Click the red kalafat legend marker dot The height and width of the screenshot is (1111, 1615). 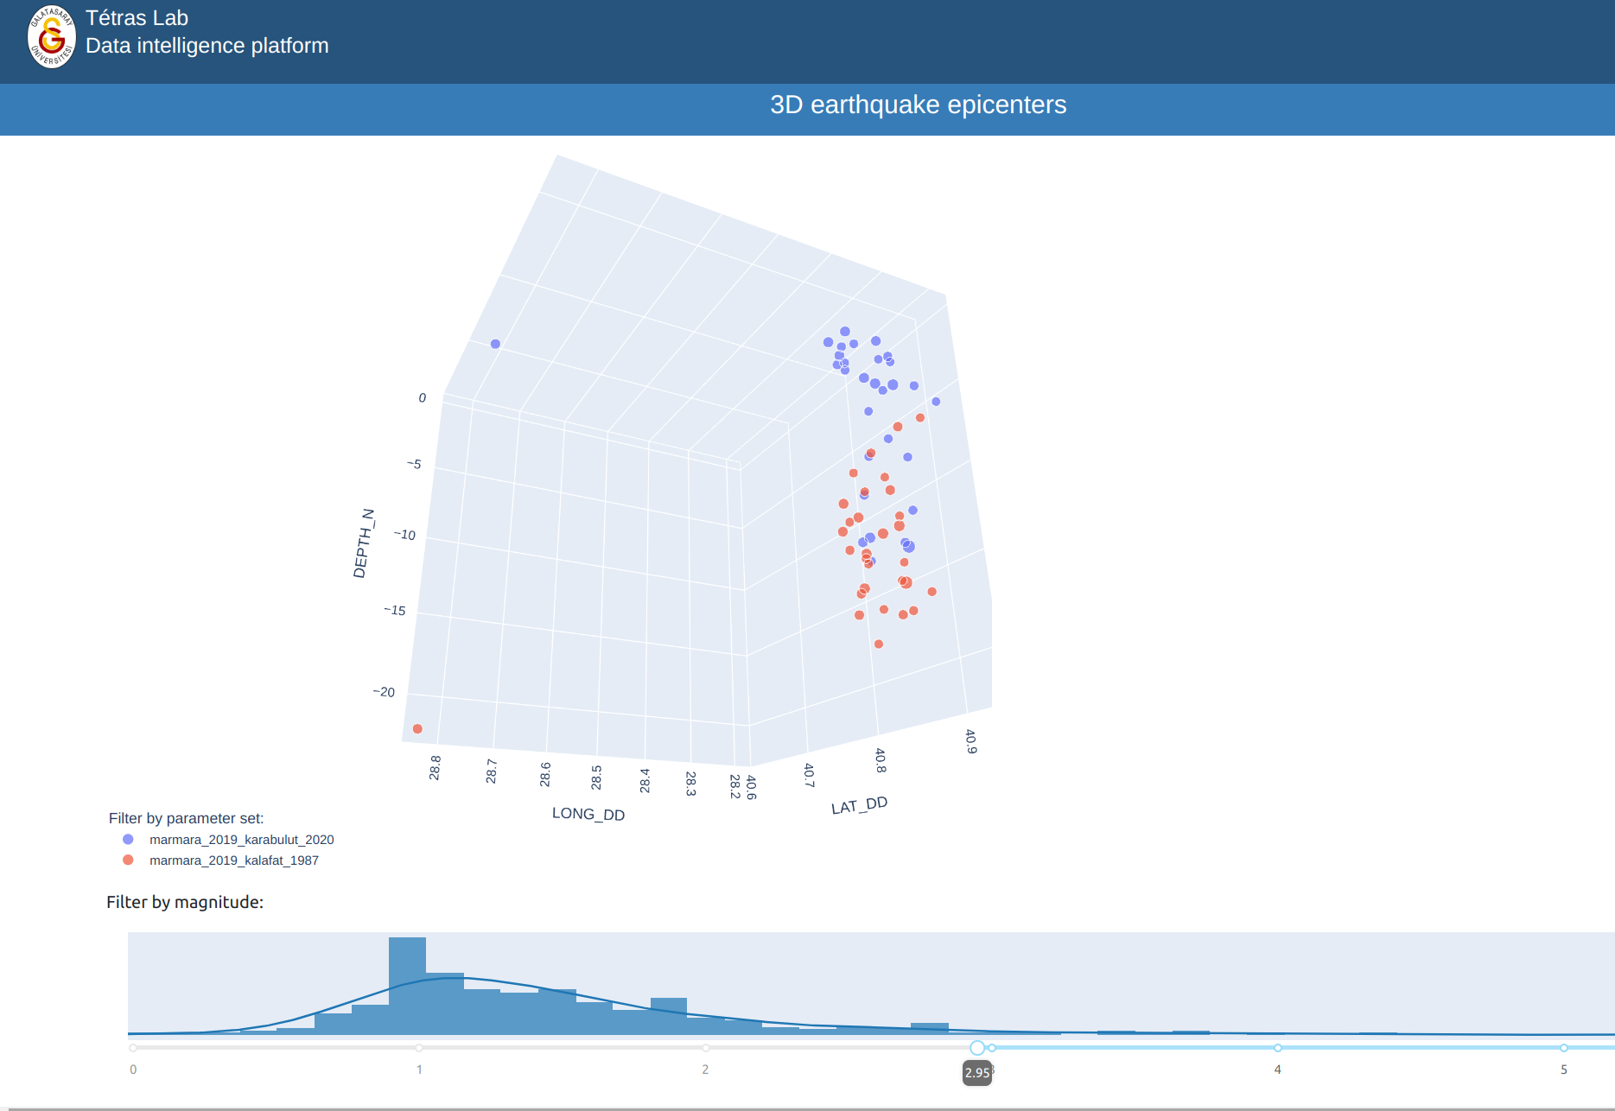click(x=129, y=860)
